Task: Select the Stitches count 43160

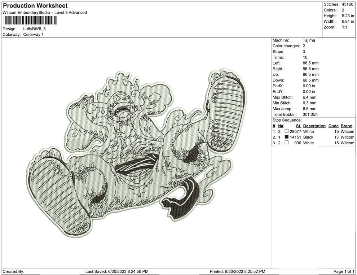Action: [347, 4]
